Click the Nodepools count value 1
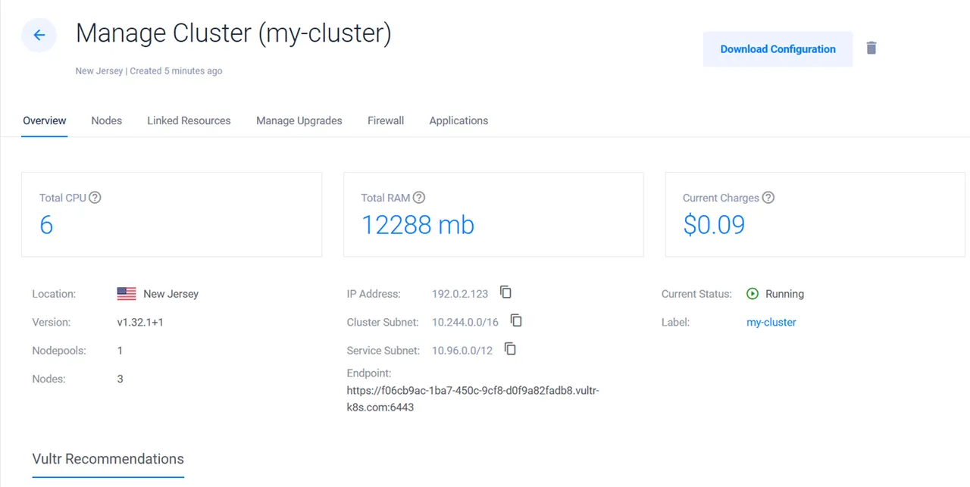This screenshot has height=487, width=970. coord(120,351)
